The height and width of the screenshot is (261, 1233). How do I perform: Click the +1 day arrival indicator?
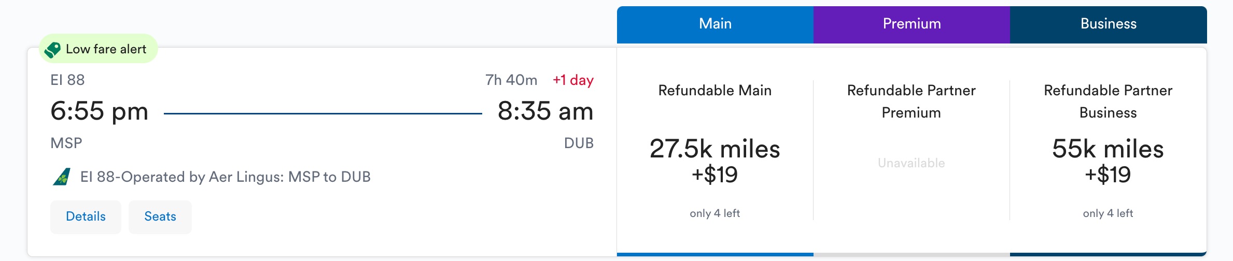pyautogui.click(x=573, y=80)
